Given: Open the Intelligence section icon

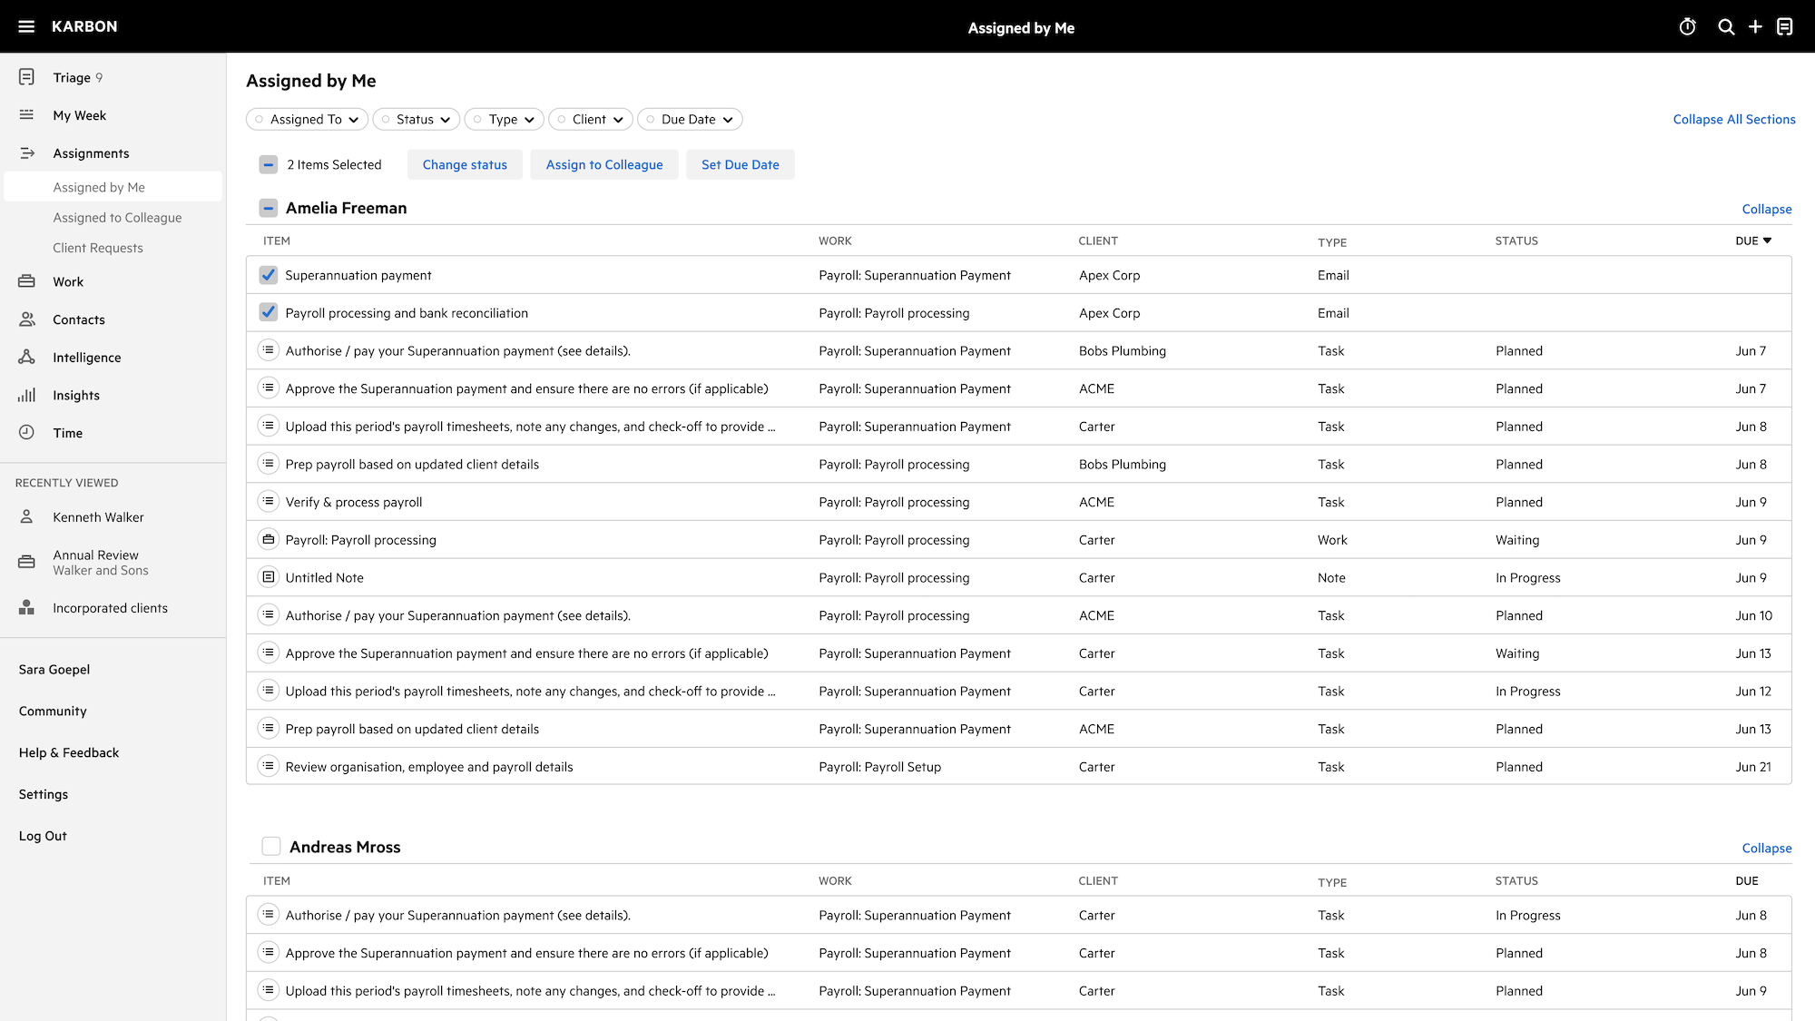Looking at the screenshot, I should (x=27, y=357).
